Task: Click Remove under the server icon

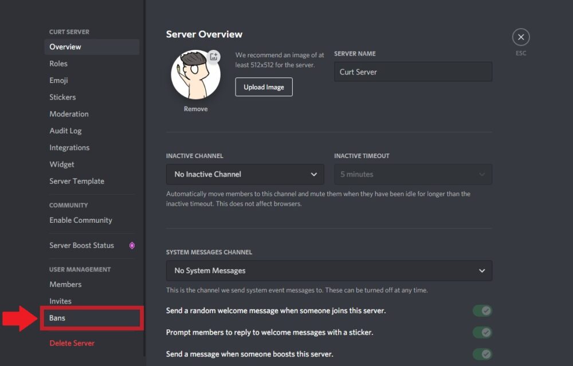Action: pyautogui.click(x=195, y=109)
